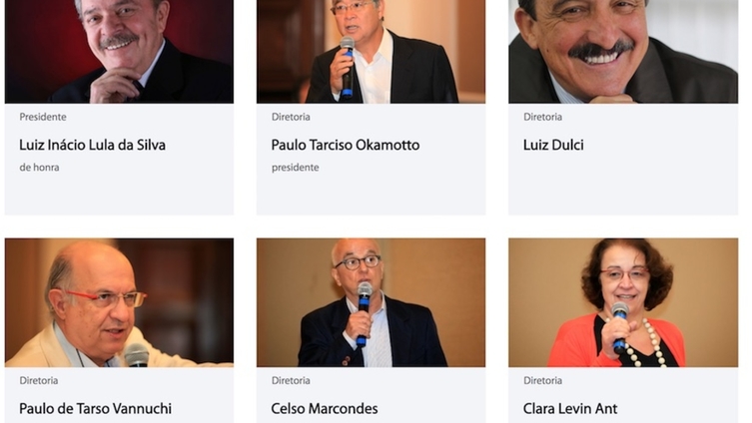Click Diretoria label above Clara Levin Ant
Screen dimensions: 752x423
tap(542, 381)
